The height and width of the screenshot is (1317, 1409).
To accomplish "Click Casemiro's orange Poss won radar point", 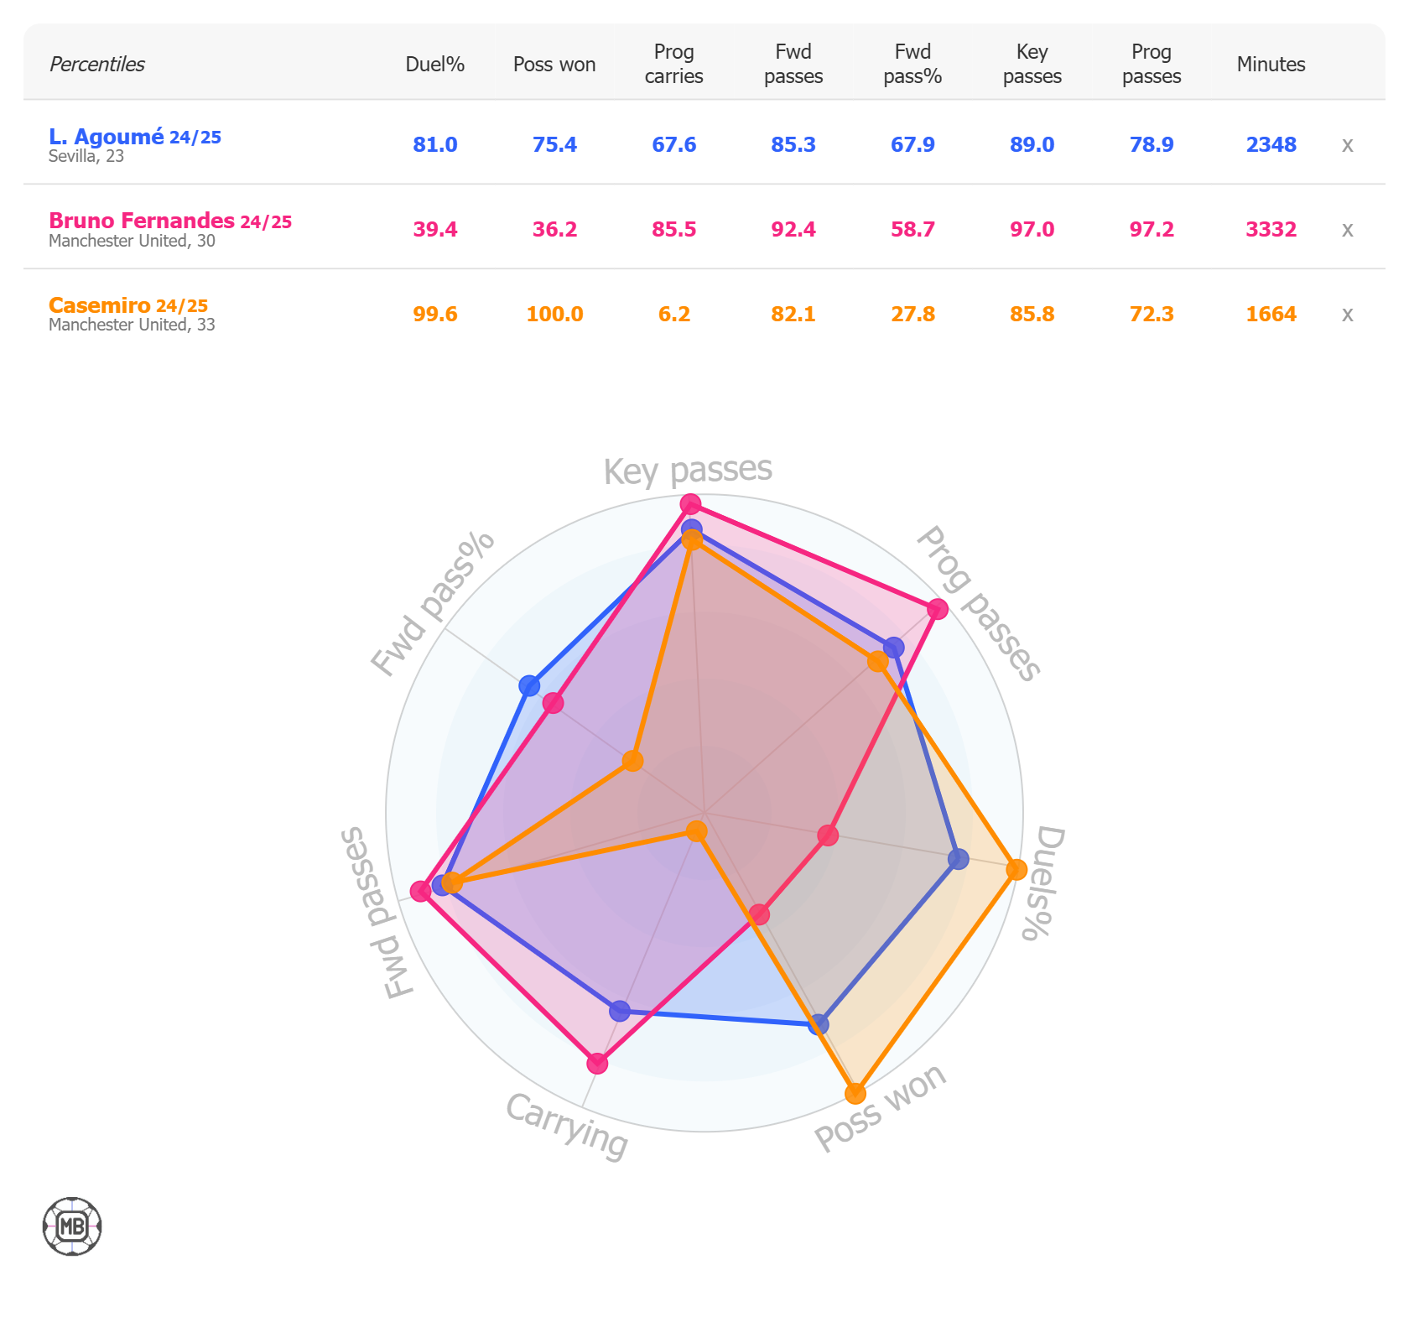I will tap(855, 1093).
